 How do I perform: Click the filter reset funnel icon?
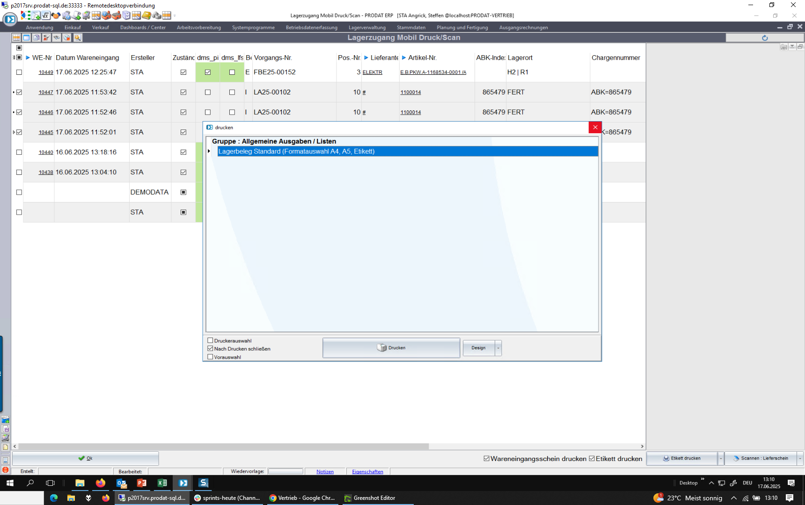(x=46, y=37)
